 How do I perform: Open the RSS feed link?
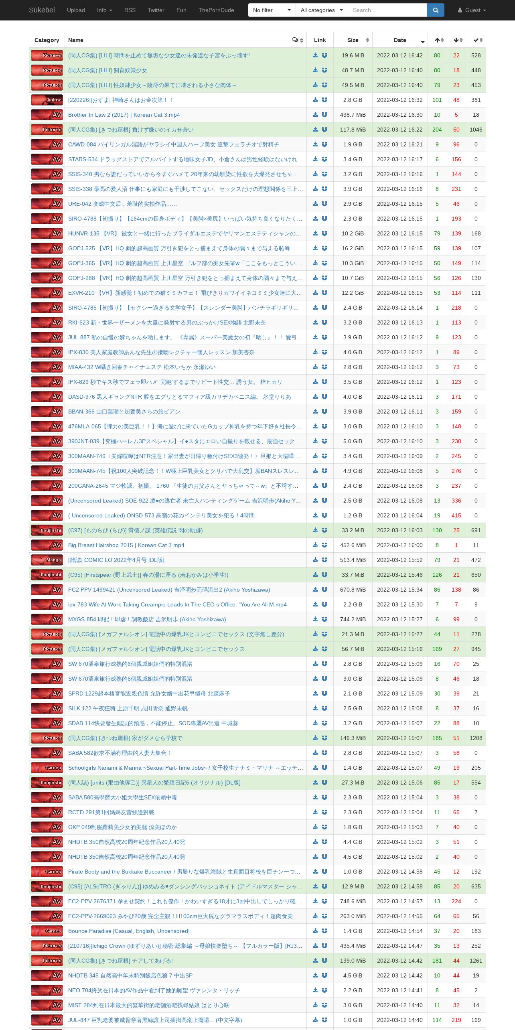point(130,10)
